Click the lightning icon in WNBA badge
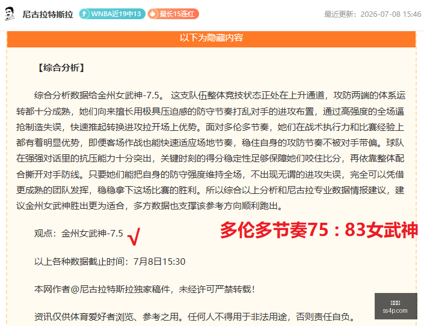This screenshot has width=424, height=326. 84,14
